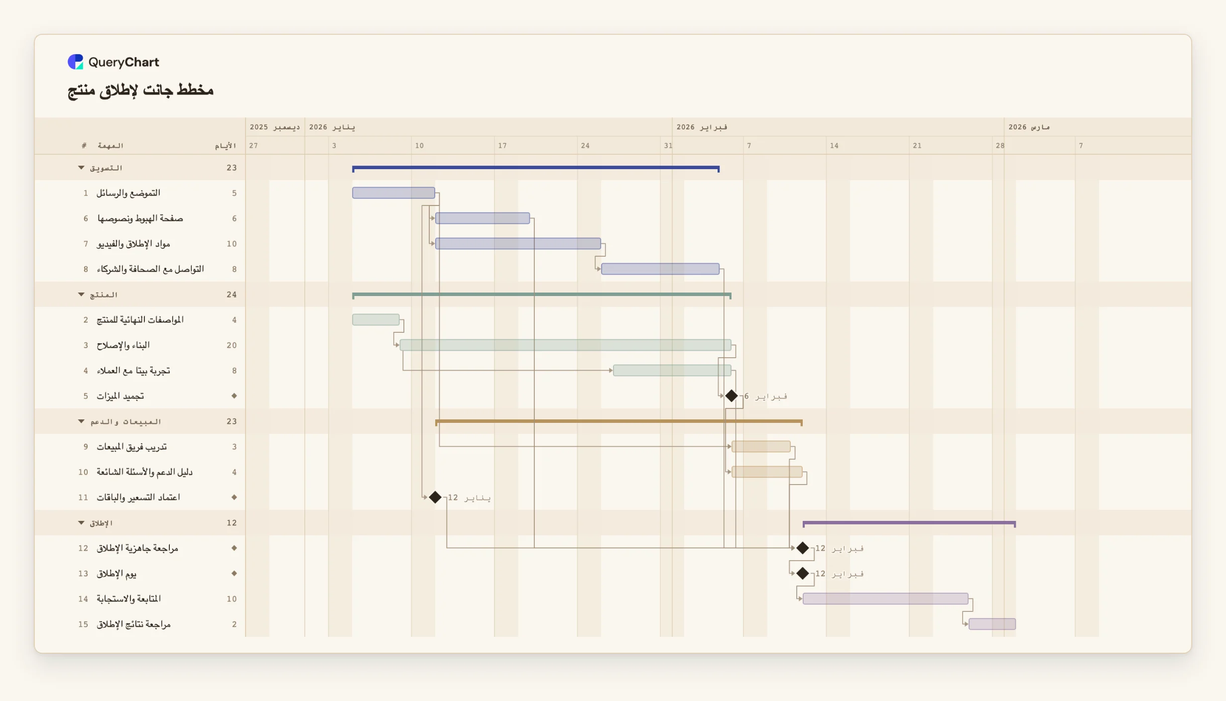Select the التواصل مع الصحافة والشركاء task bar
This screenshot has height=701, width=1226.
click(660, 269)
